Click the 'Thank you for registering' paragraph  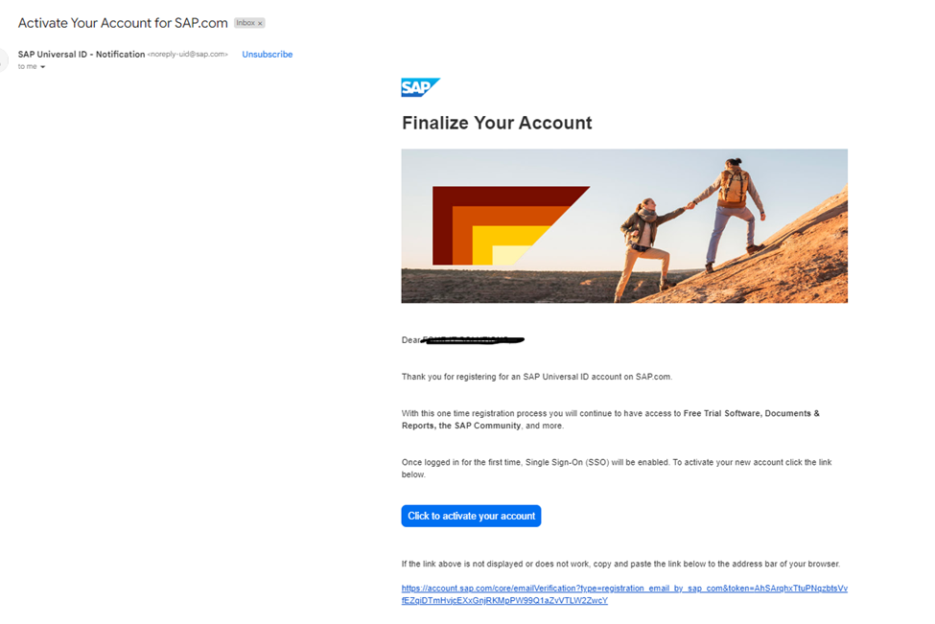[x=537, y=377]
